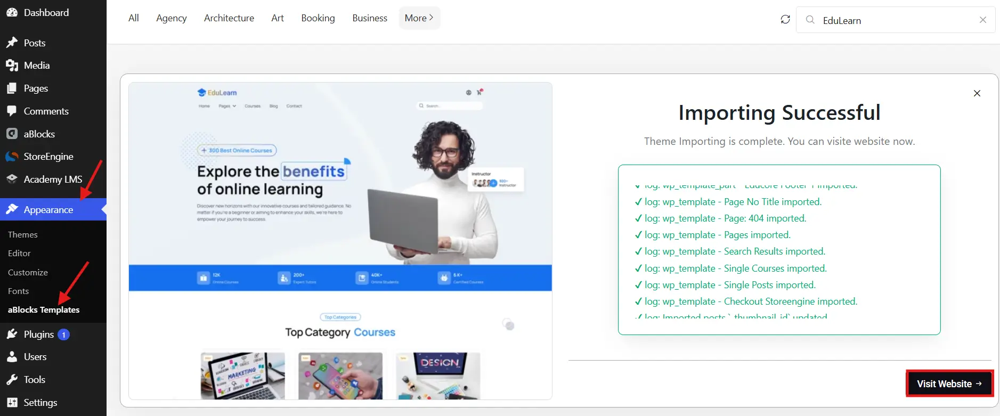This screenshot has width=1000, height=416.
Task: Click the Plugins update count badge
Action: (x=63, y=335)
